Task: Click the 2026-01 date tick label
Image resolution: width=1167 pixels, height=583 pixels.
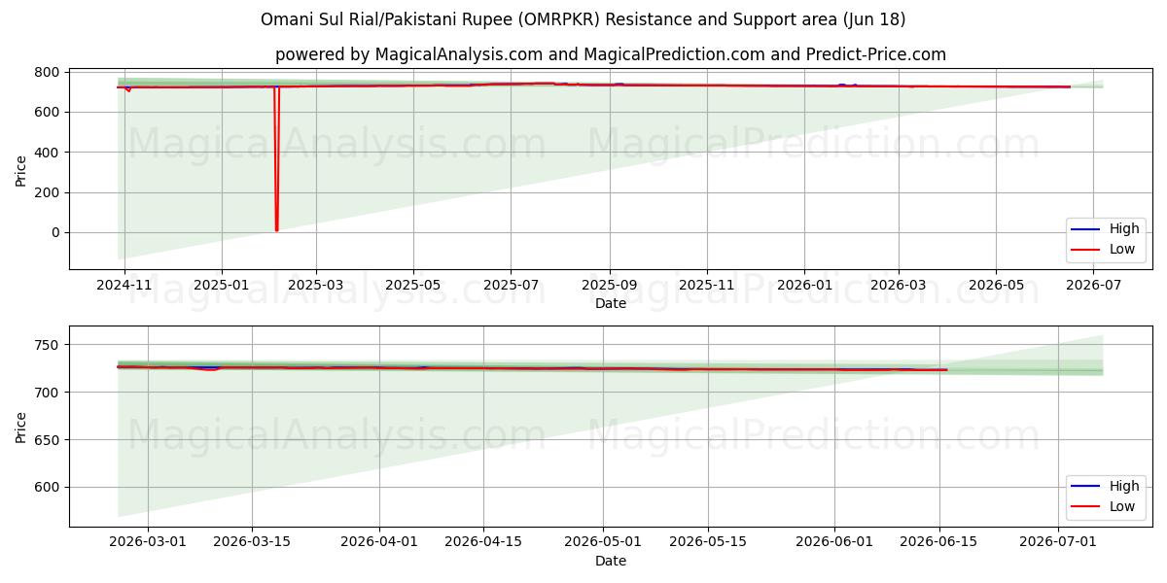Action: point(804,286)
